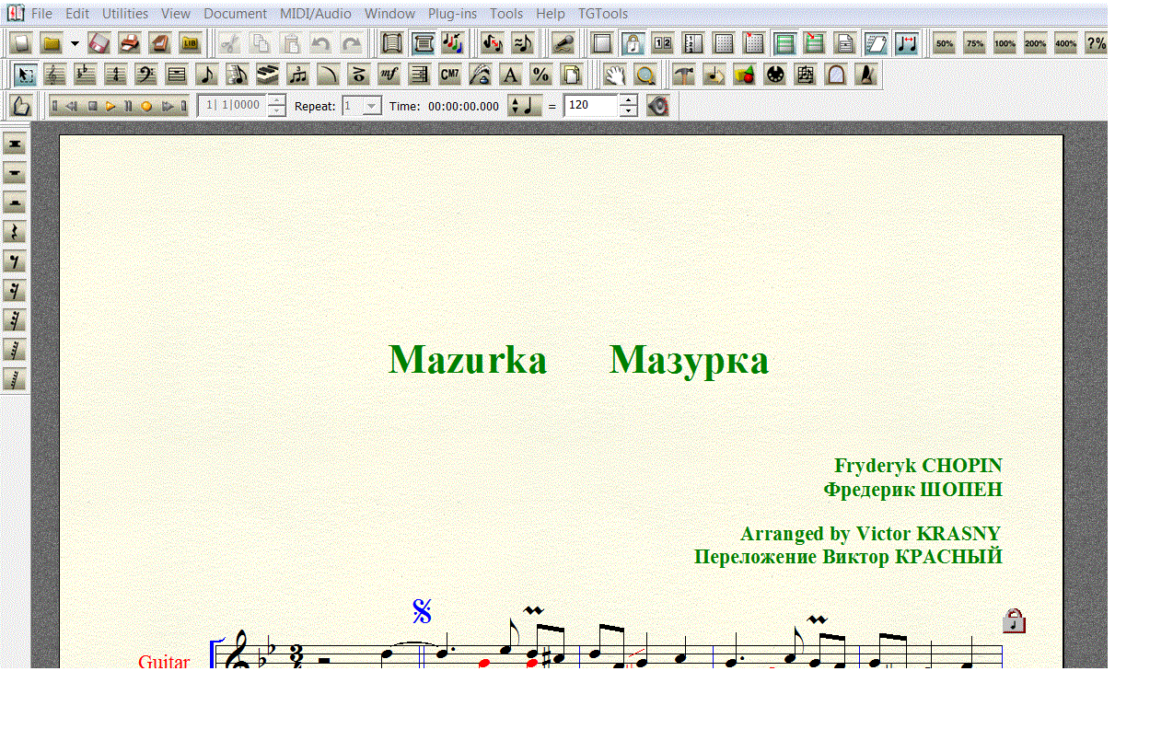Image resolution: width=1173 pixels, height=752 pixels.
Task: Open the Utilities menu
Action: [125, 14]
